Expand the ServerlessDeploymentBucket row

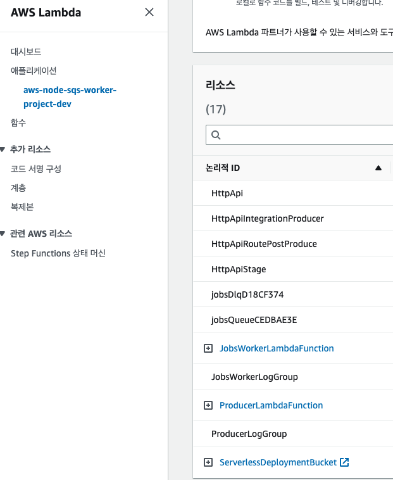coord(208,462)
